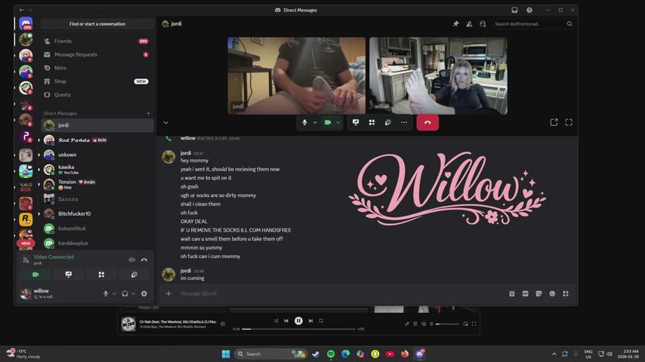Screen dimensions: 645x362
Task: Open the sticker picker
Action: tap(539, 293)
